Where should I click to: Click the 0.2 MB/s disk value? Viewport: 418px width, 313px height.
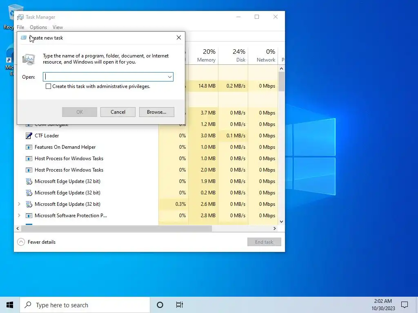tap(236, 86)
